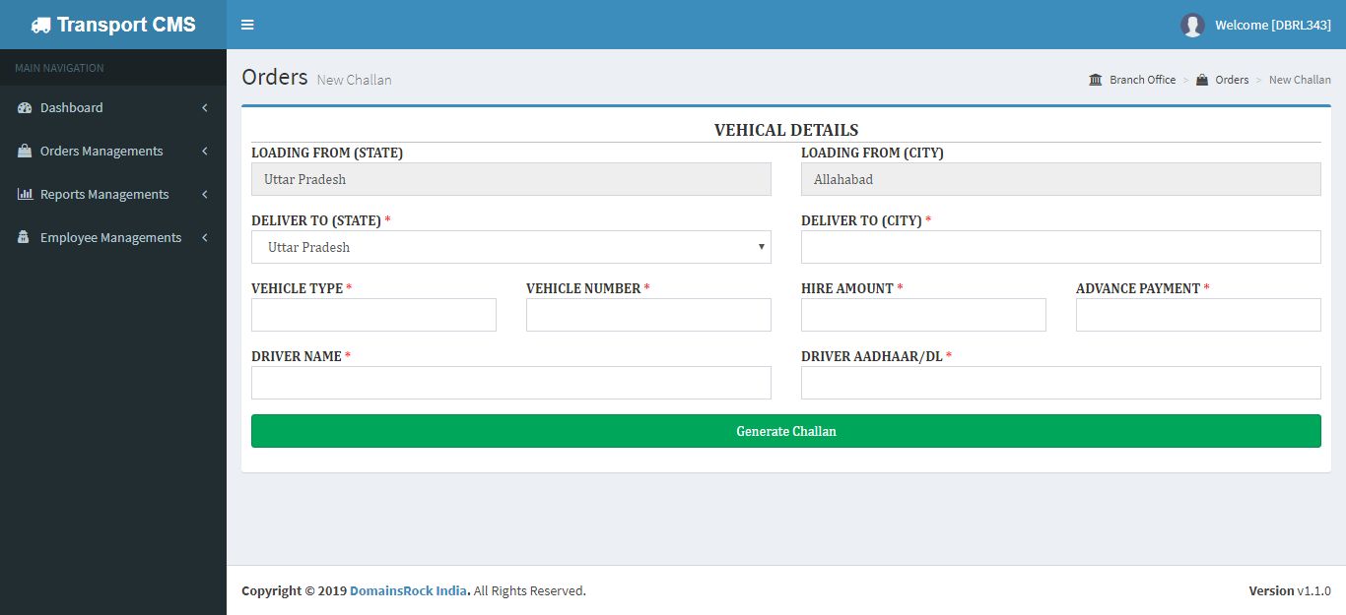Open the DomainsRock India footer link
Viewport: 1346px width, 615px height.
pyautogui.click(x=410, y=591)
